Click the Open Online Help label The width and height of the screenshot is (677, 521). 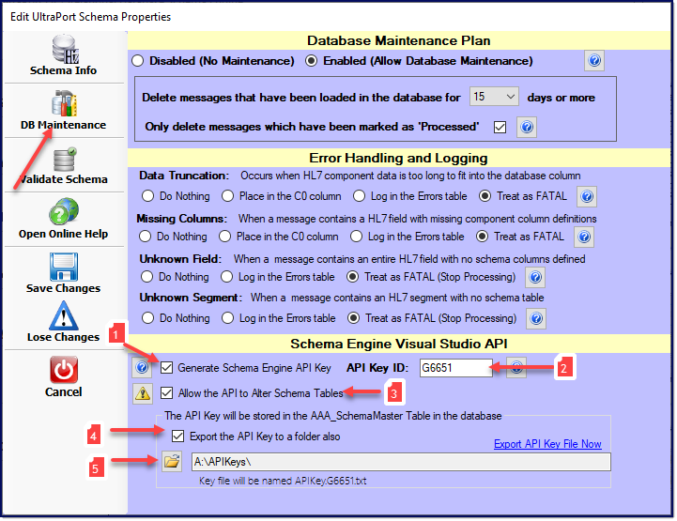[x=64, y=234]
